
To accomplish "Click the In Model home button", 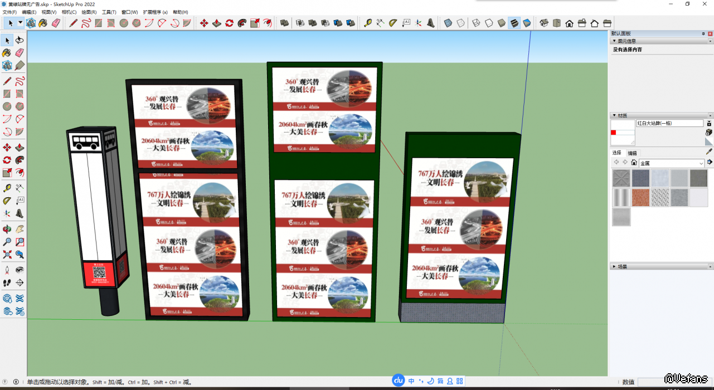I will click(634, 163).
